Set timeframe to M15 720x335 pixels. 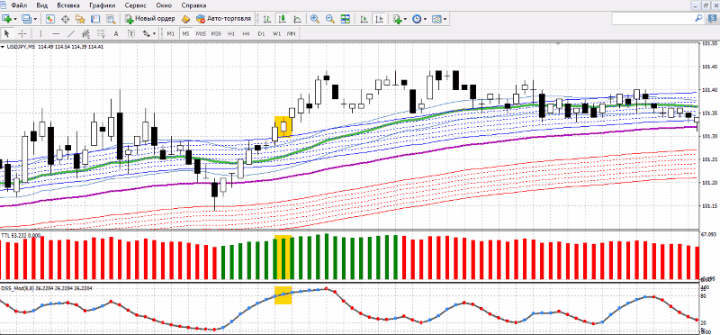pyautogui.click(x=201, y=33)
